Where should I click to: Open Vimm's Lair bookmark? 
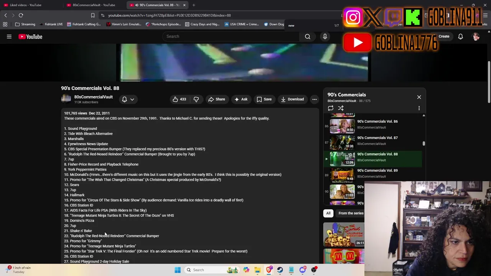124,24
